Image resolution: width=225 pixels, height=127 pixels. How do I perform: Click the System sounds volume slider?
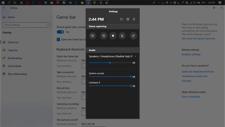point(110,77)
